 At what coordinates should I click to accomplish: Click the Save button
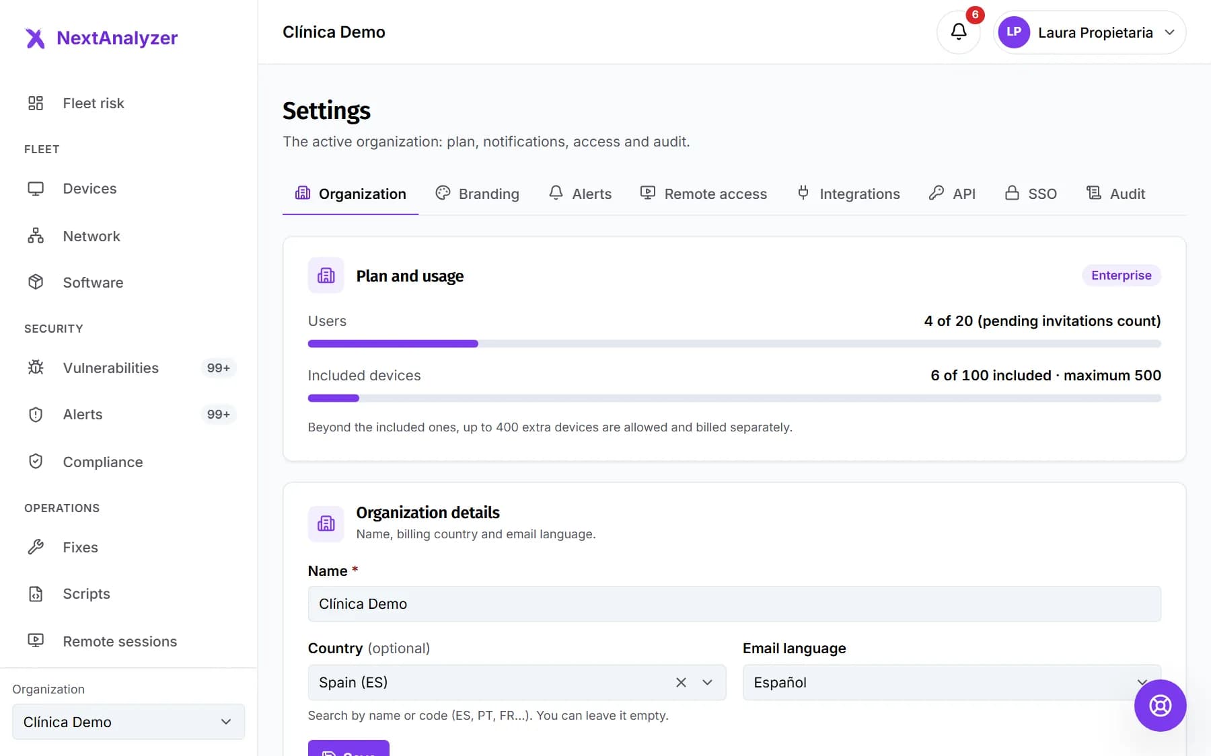(348, 749)
